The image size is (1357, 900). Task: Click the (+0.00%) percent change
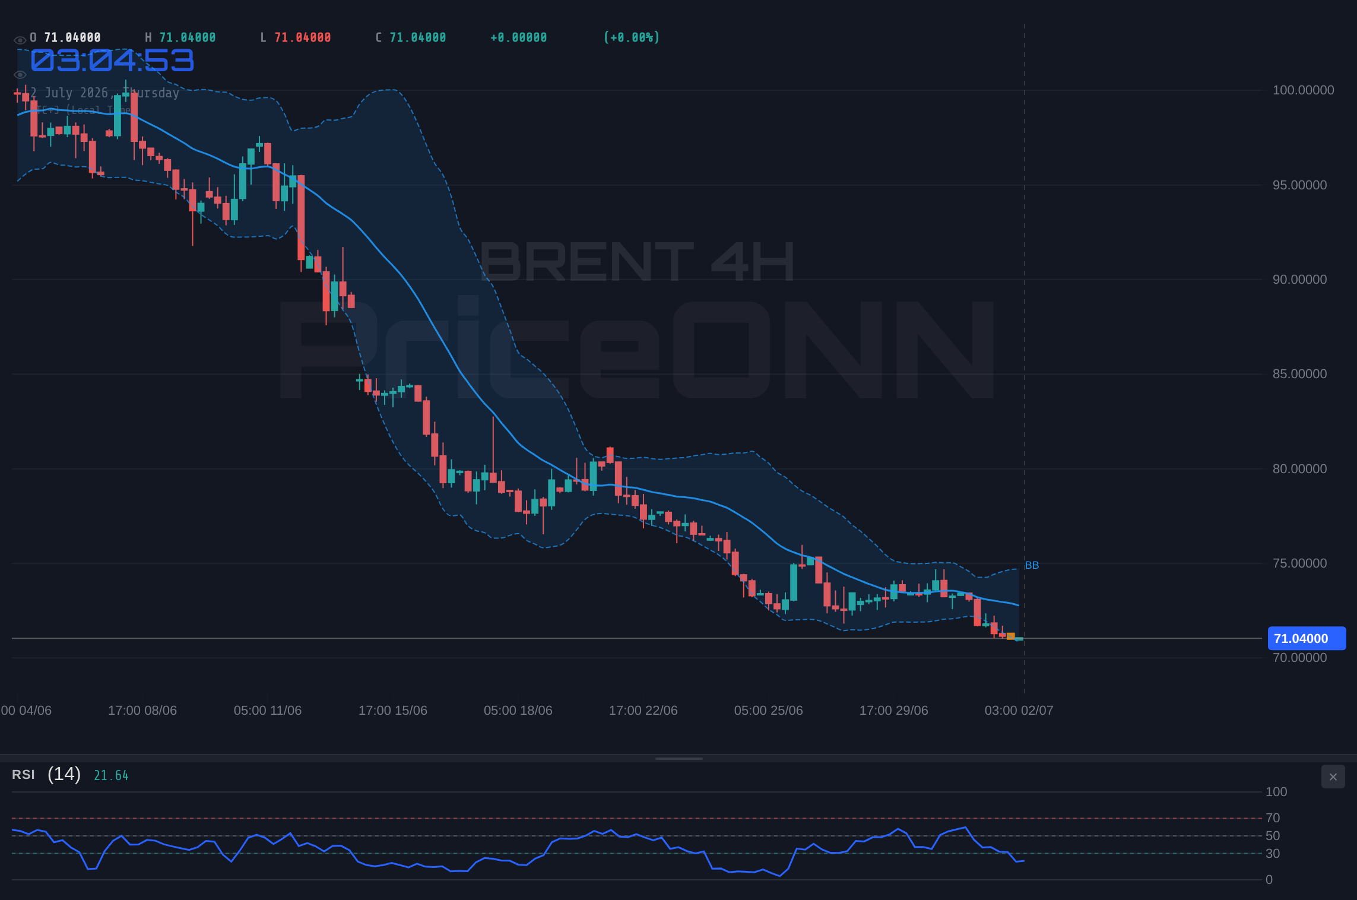coord(632,37)
